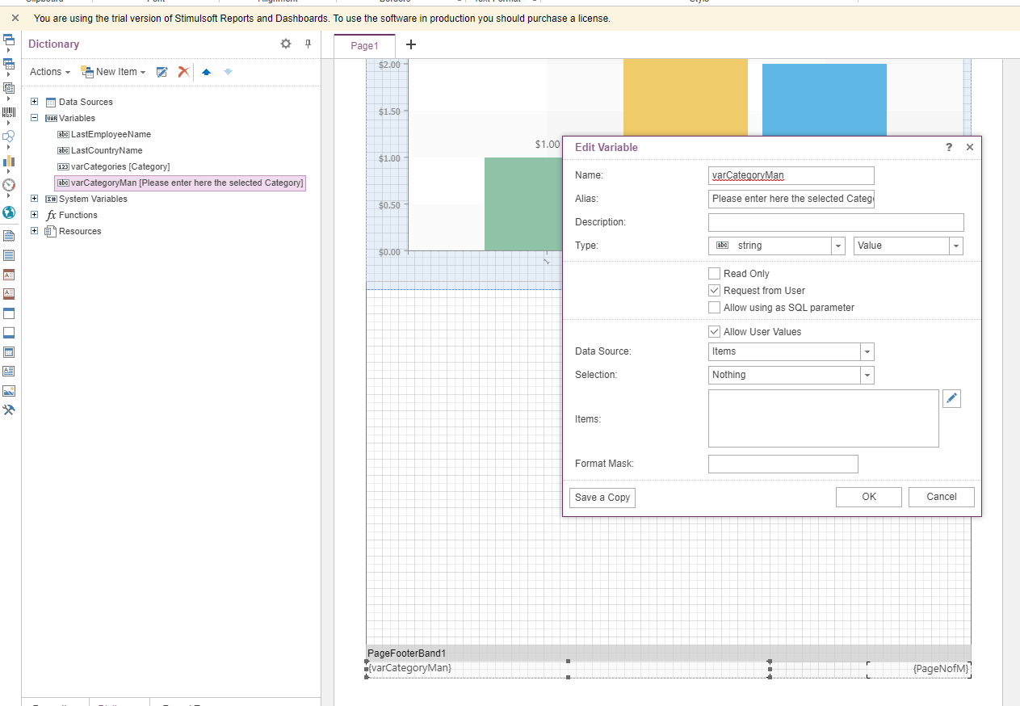The width and height of the screenshot is (1020, 706).
Task: Select the Gauge component in the toolbox
Action: coord(9,184)
